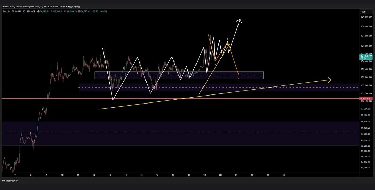This screenshot has width=375, height=190.
Task: Click the high value 105,069.01
Action: 57,11
